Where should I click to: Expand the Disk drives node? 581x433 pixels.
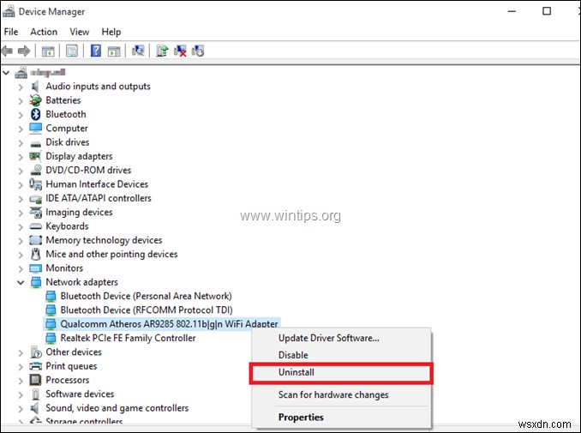coord(21,142)
